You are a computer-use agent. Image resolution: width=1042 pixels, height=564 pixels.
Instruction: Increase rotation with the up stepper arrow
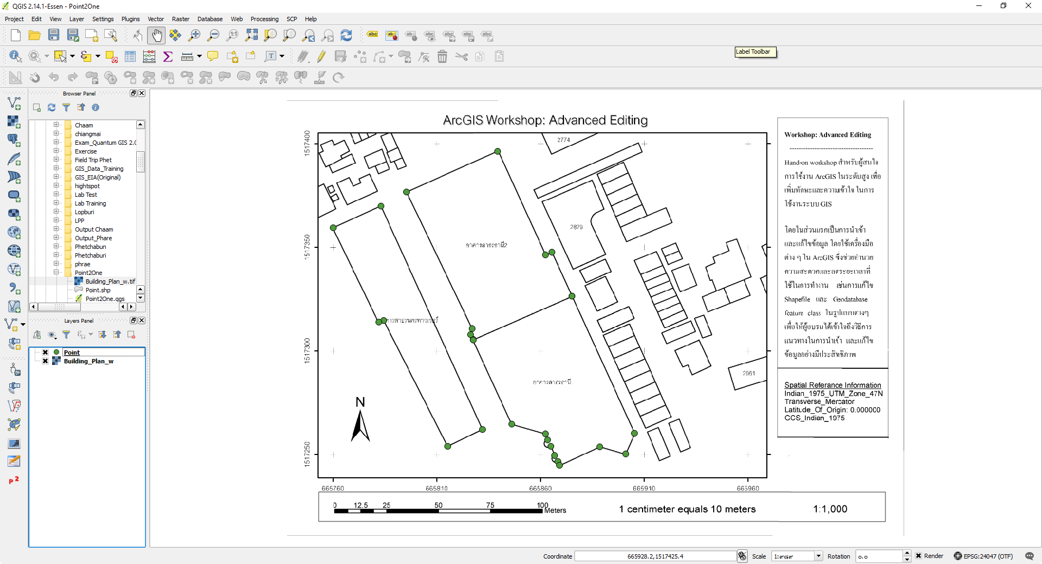point(907,553)
